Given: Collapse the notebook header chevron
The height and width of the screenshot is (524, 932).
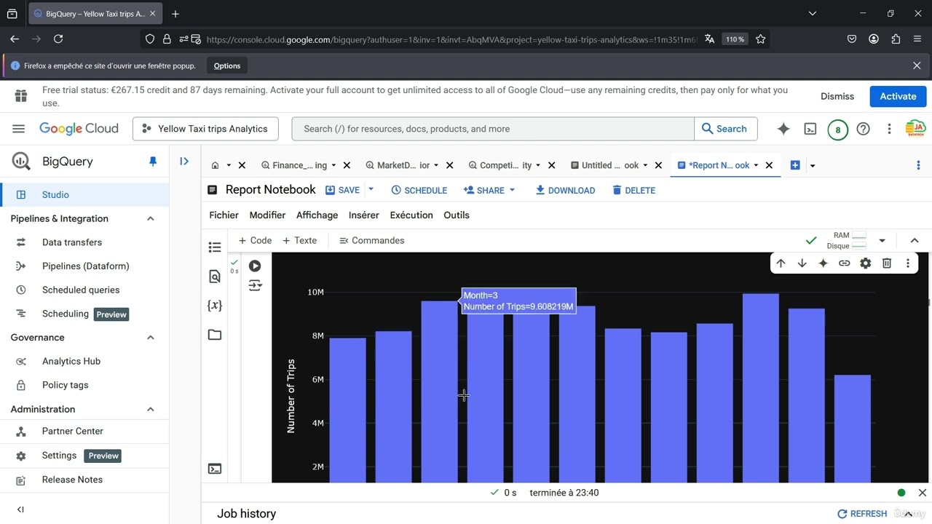Looking at the screenshot, I should pos(915,240).
